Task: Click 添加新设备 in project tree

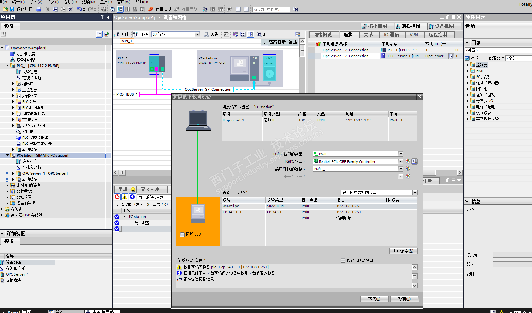Action: pos(26,54)
